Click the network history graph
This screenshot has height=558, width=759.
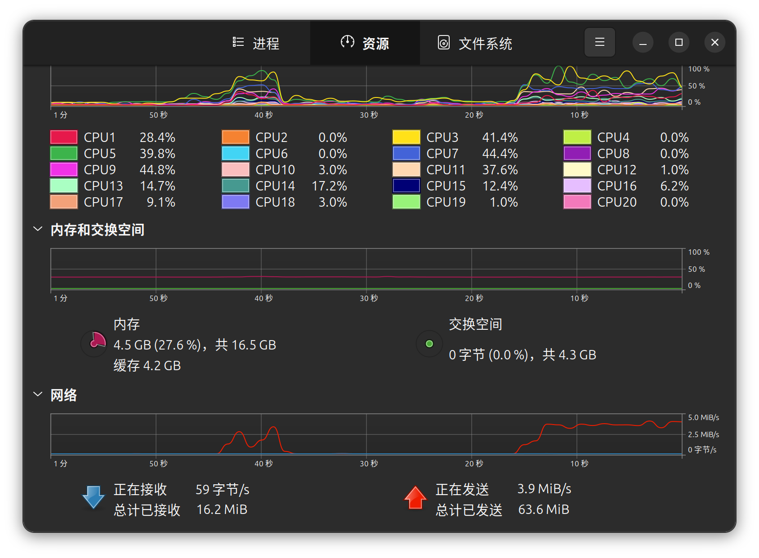point(366,434)
